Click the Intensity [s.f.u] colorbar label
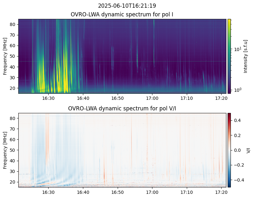 tap(246, 56)
